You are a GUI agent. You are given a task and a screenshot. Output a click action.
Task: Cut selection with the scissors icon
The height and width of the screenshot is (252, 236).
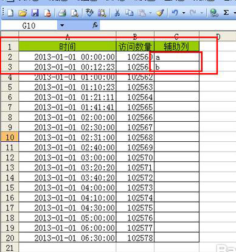[117, 13]
